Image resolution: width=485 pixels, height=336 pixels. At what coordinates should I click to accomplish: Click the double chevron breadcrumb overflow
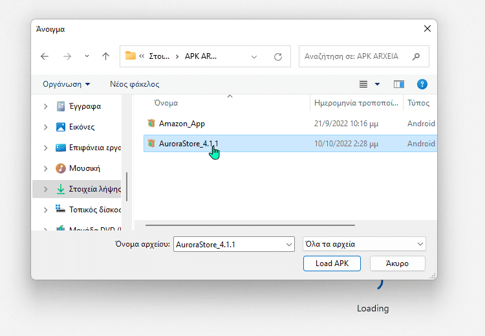tap(142, 56)
